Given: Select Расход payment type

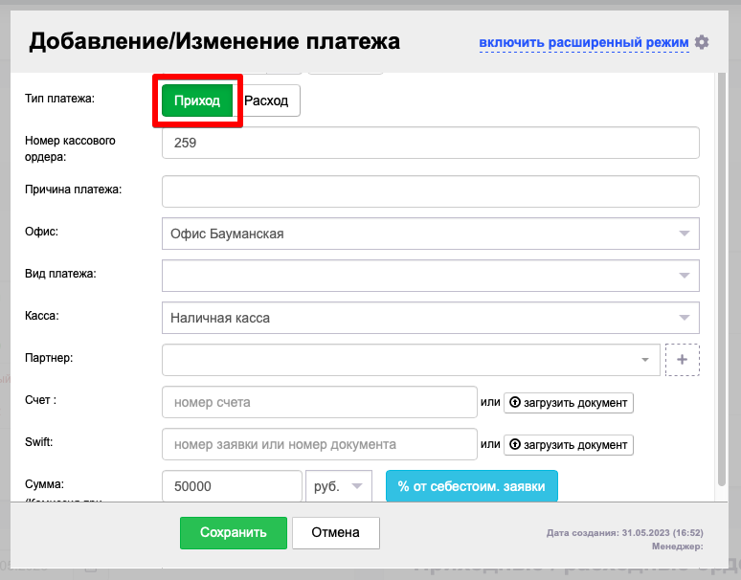Looking at the screenshot, I should pyautogui.click(x=266, y=100).
